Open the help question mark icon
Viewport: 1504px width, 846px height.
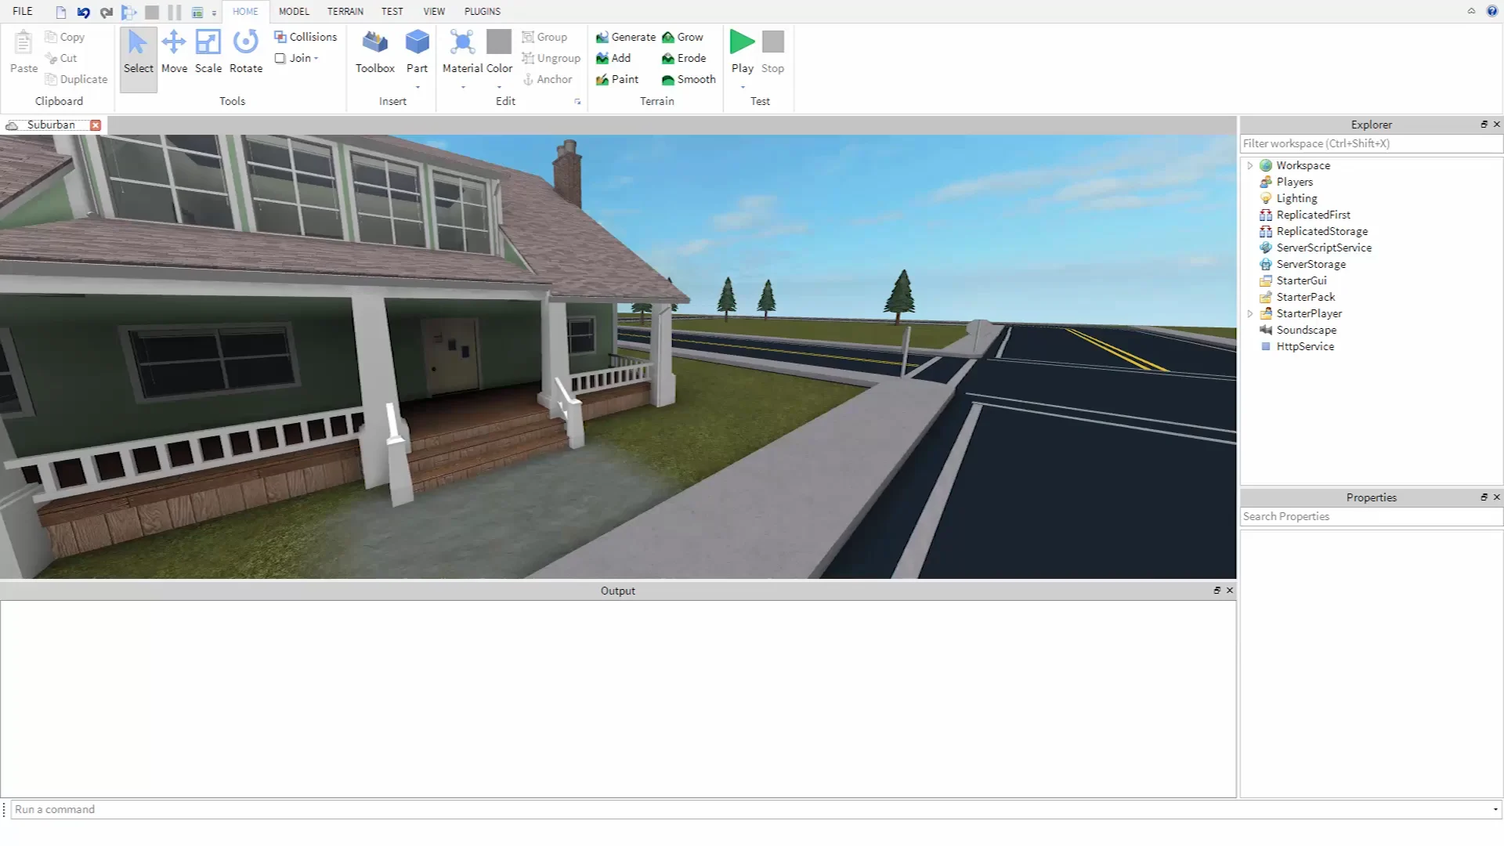coord(1492,11)
